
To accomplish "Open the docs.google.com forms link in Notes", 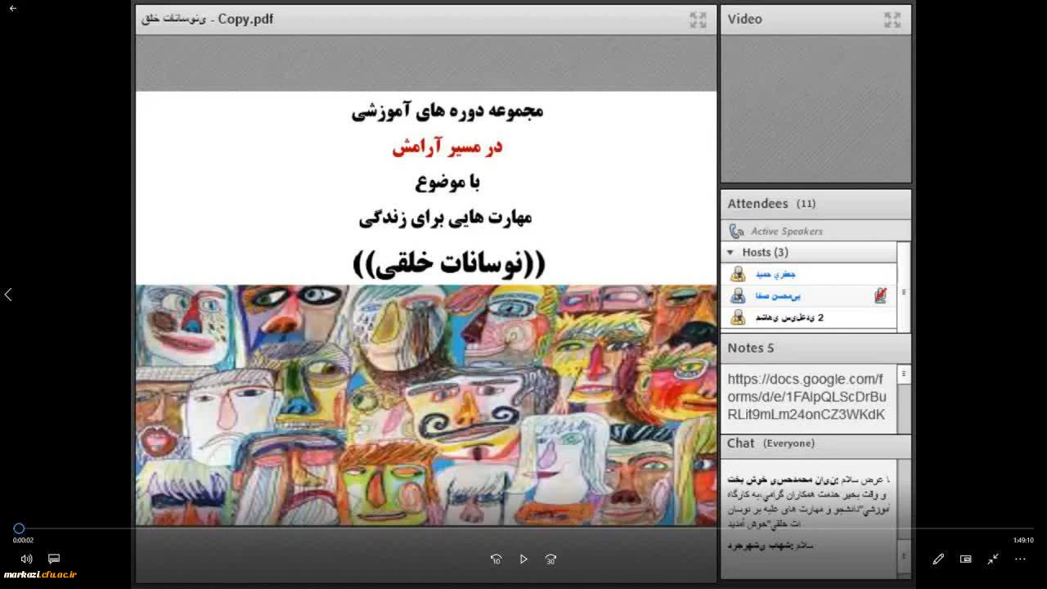I will pos(806,397).
